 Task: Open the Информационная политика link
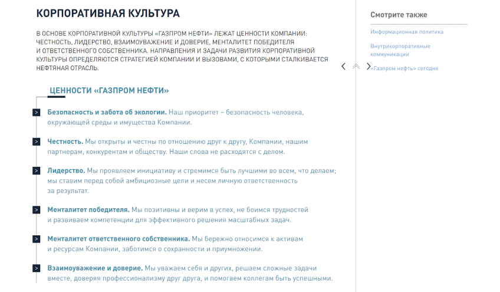click(407, 32)
